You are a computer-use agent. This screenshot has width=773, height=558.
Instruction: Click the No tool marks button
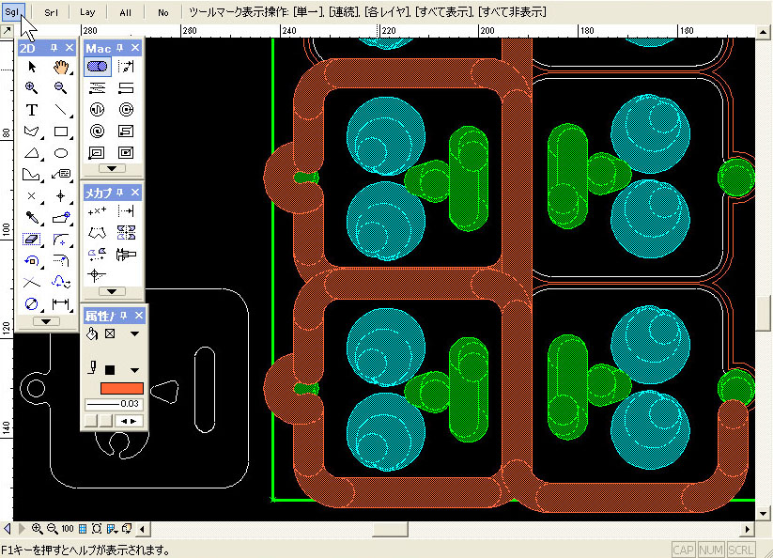pyautogui.click(x=162, y=12)
